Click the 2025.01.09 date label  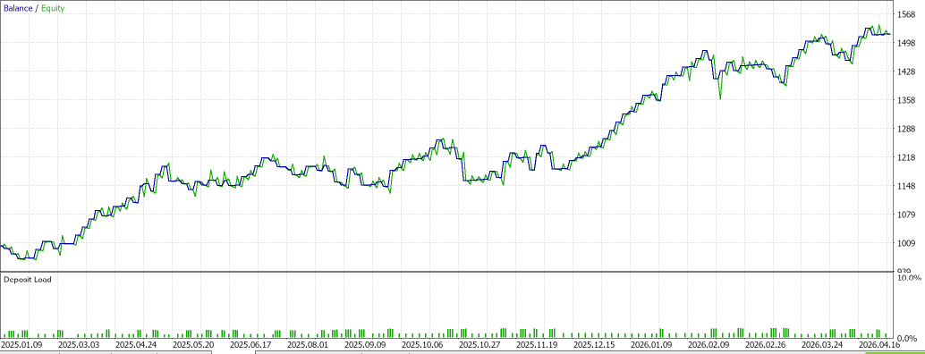pos(21,344)
